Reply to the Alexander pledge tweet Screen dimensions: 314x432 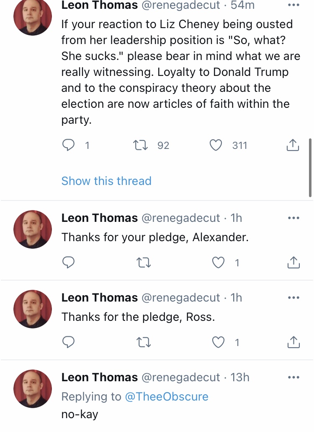point(68,263)
